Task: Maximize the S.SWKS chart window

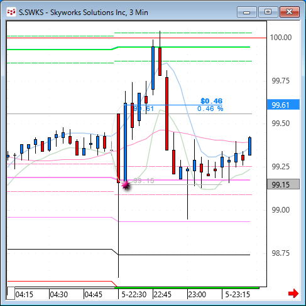Action: tap(268, 12)
